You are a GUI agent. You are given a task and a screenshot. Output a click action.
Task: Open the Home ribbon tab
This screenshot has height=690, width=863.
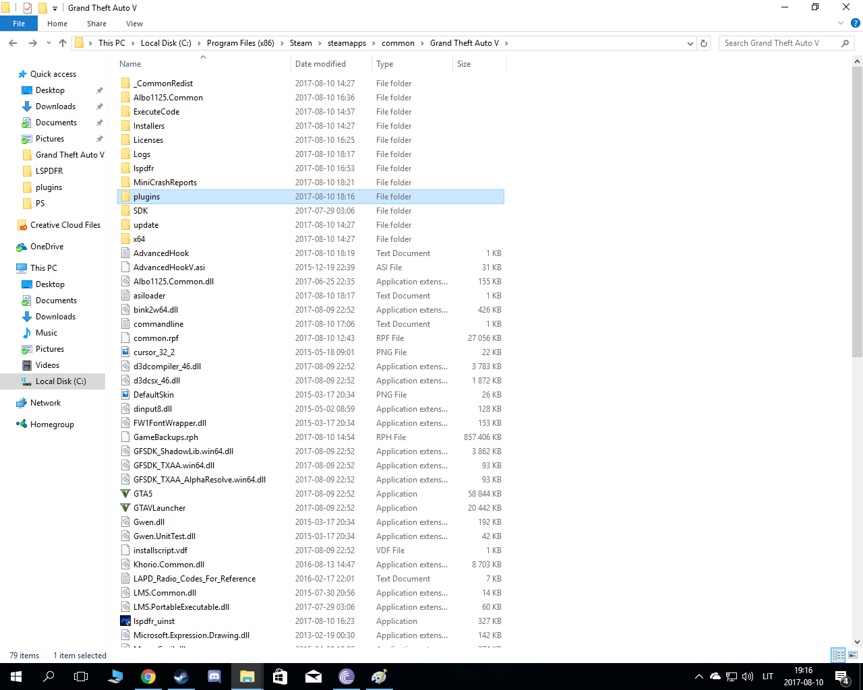coord(57,24)
